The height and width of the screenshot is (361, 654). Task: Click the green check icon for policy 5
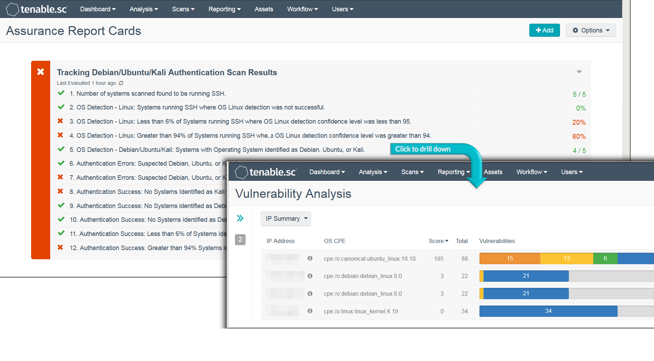(61, 149)
